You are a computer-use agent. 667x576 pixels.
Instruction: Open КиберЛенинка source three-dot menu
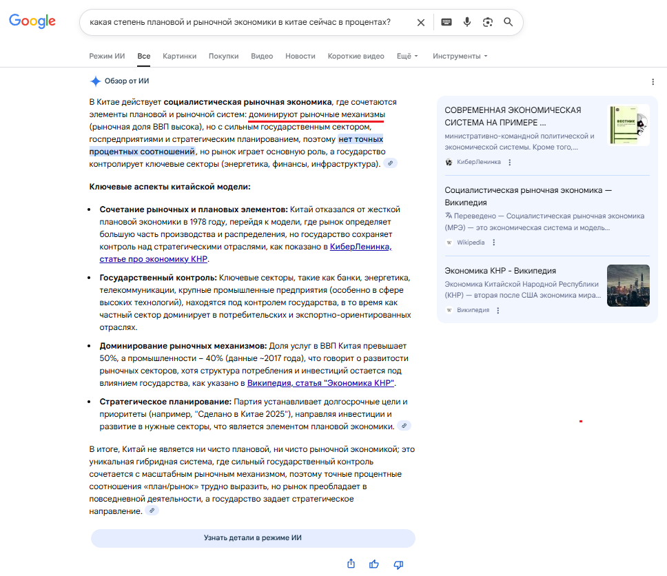click(510, 162)
